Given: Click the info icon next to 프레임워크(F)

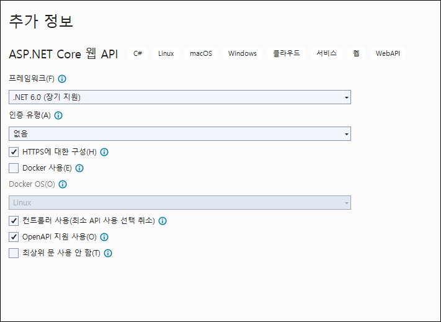Looking at the screenshot, I should point(62,79).
